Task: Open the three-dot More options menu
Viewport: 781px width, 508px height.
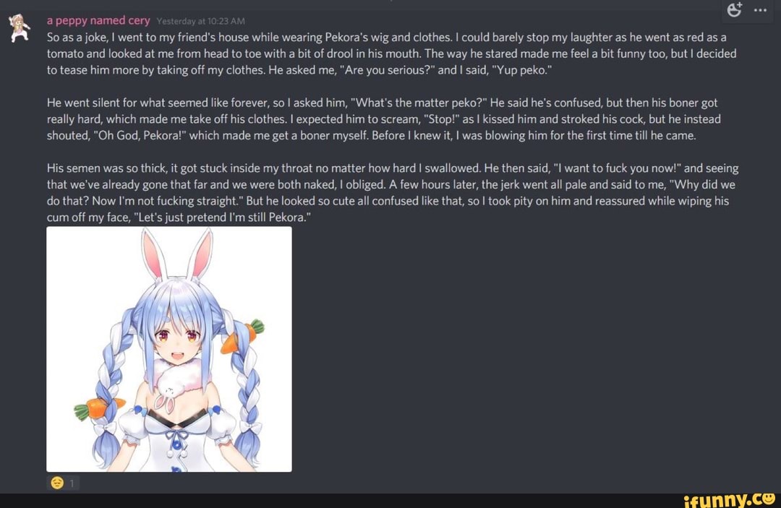Action: [x=760, y=10]
